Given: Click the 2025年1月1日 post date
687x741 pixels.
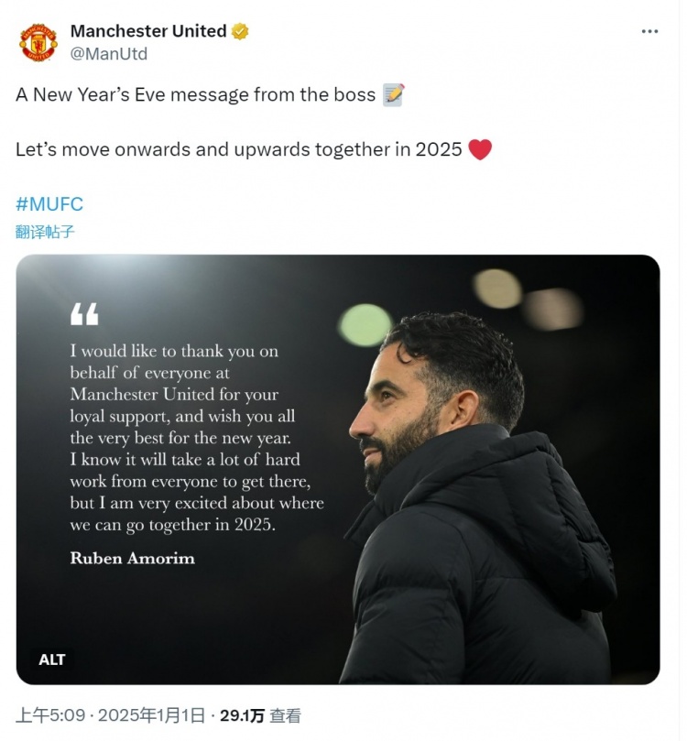Looking at the screenshot, I should (x=150, y=716).
